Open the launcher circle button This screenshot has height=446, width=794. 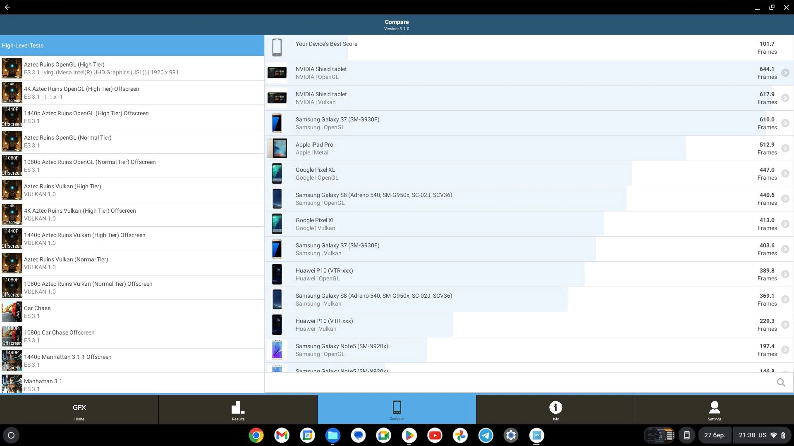coord(11,435)
